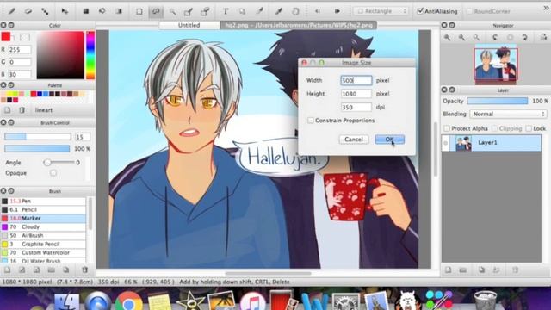This screenshot has width=551, height=310.
Task: Toggle the Opaque option
Action: [53, 173]
